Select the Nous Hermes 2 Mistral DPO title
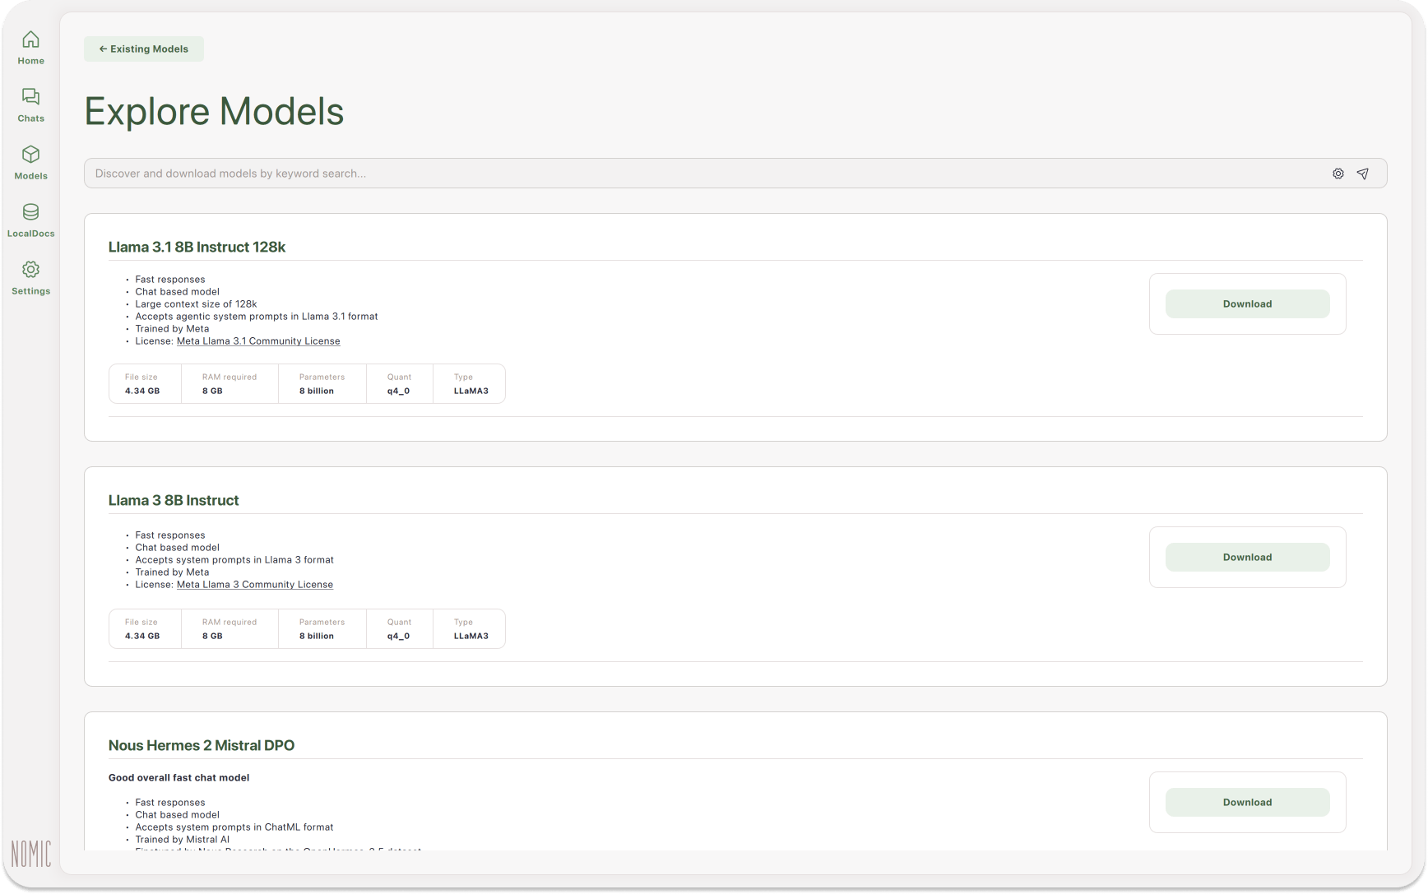This screenshot has height=894, width=1428. pyautogui.click(x=202, y=745)
